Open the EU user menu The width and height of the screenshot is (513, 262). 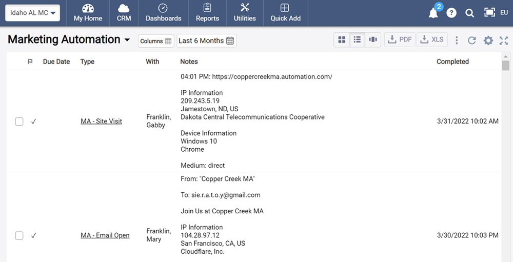(x=504, y=12)
